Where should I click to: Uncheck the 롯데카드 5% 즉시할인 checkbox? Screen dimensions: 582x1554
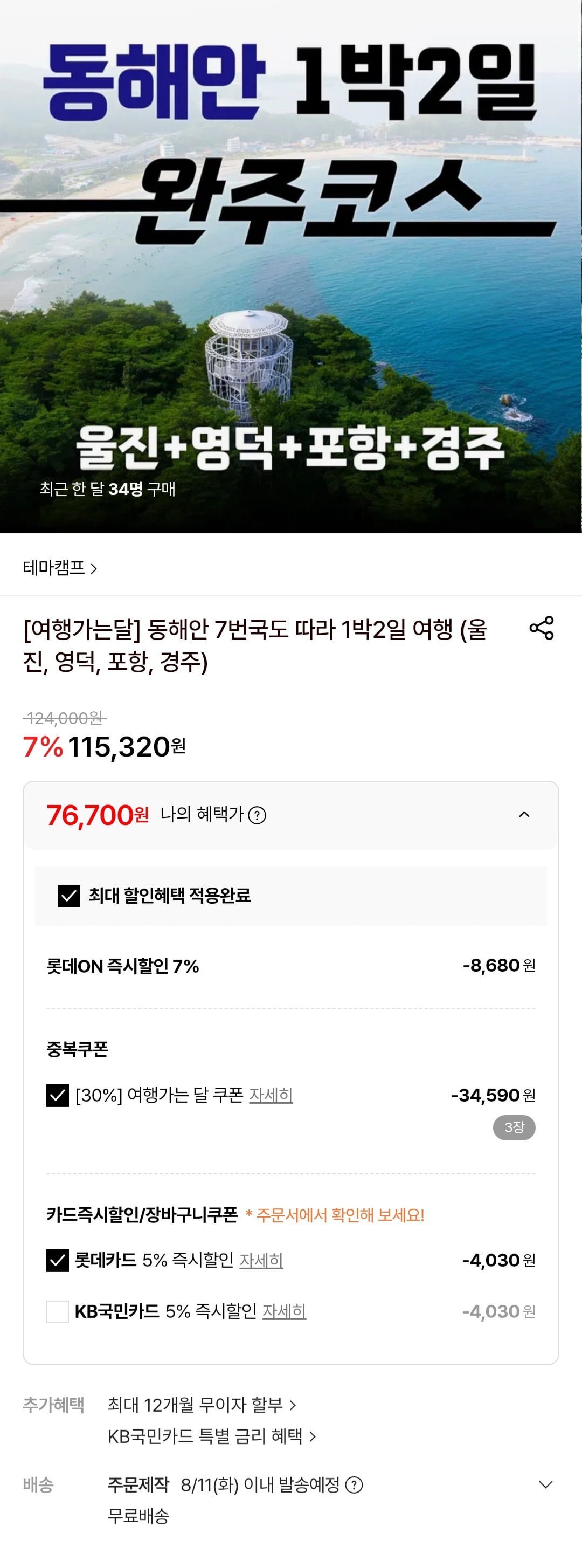[58, 1261]
